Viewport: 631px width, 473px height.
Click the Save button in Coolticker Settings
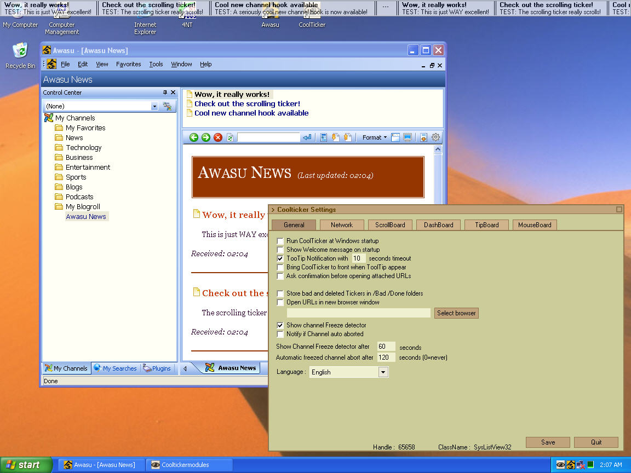pyautogui.click(x=548, y=442)
